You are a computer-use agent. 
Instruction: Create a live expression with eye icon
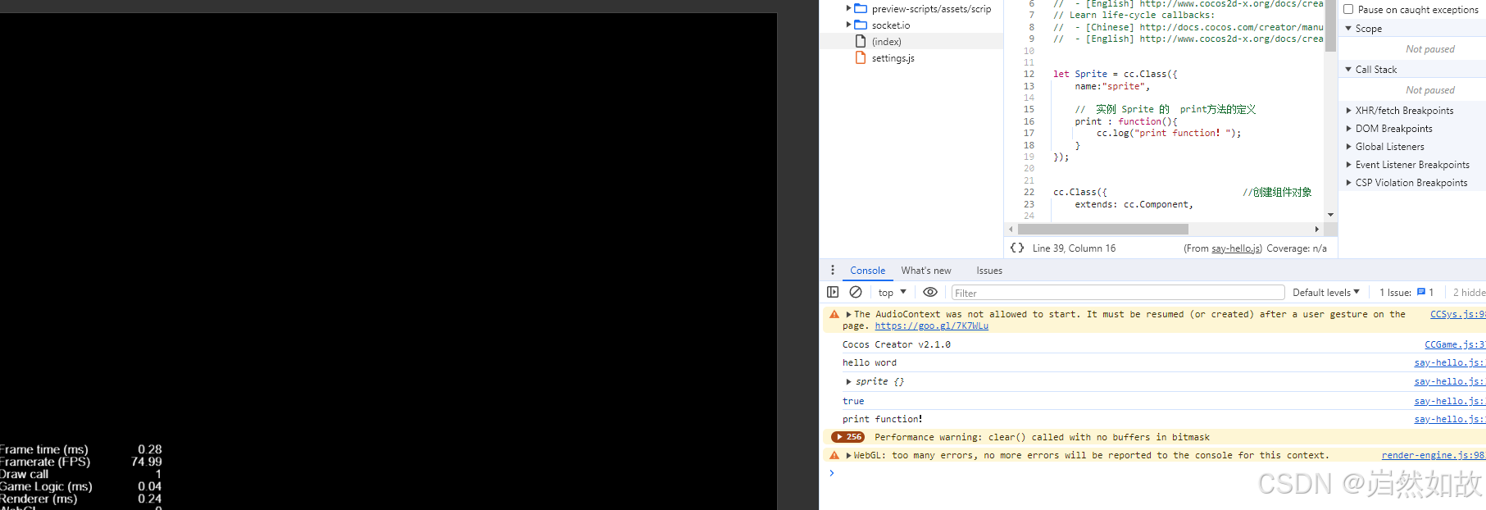pyautogui.click(x=930, y=292)
